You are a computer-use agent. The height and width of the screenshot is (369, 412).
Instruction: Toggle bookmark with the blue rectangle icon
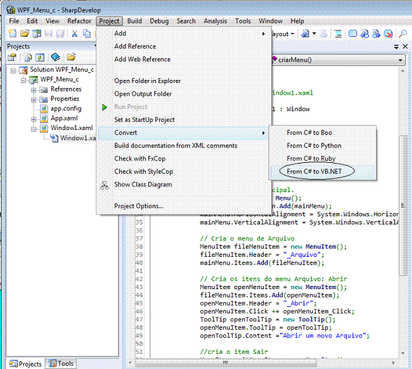[x=352, y=34]
